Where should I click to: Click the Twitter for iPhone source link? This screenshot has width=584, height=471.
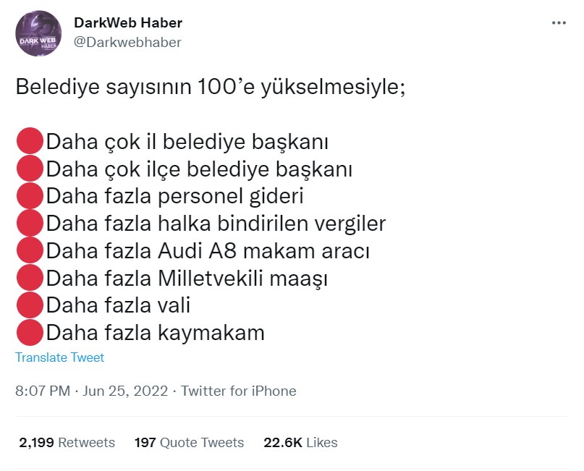238,391
